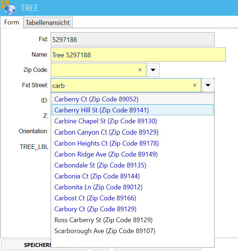Open the Fid Street dropdown arrow
Viewport: 238px width, 251px height.
point(208,85)
